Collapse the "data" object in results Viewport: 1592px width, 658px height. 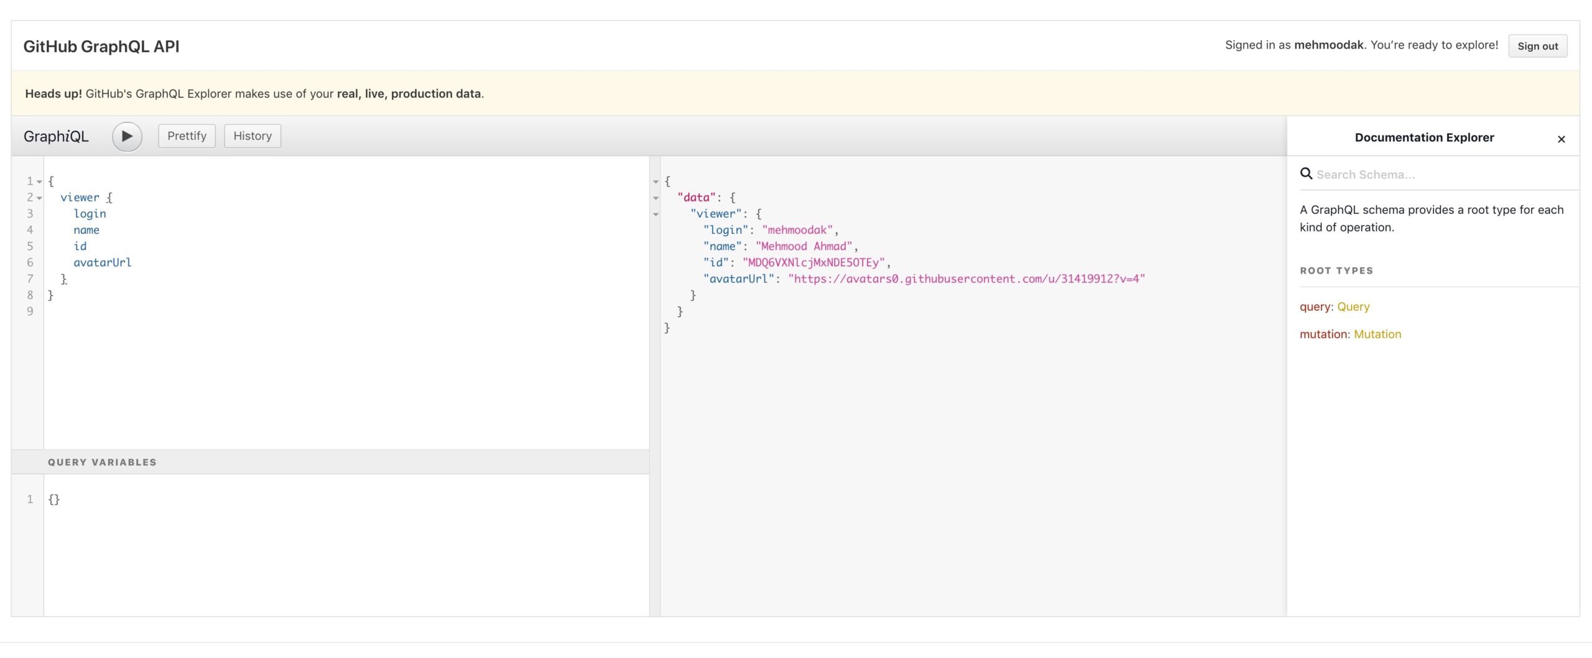click(655, 198)
